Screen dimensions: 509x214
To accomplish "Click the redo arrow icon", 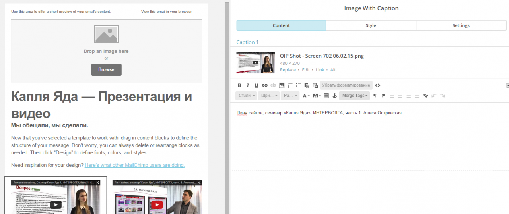I will [443, 96].
